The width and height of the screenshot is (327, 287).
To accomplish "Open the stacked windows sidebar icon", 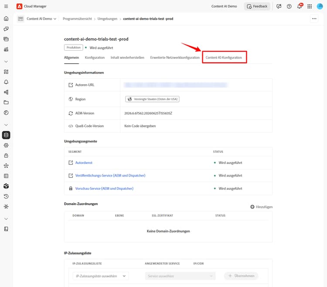I will pos(6,39).
